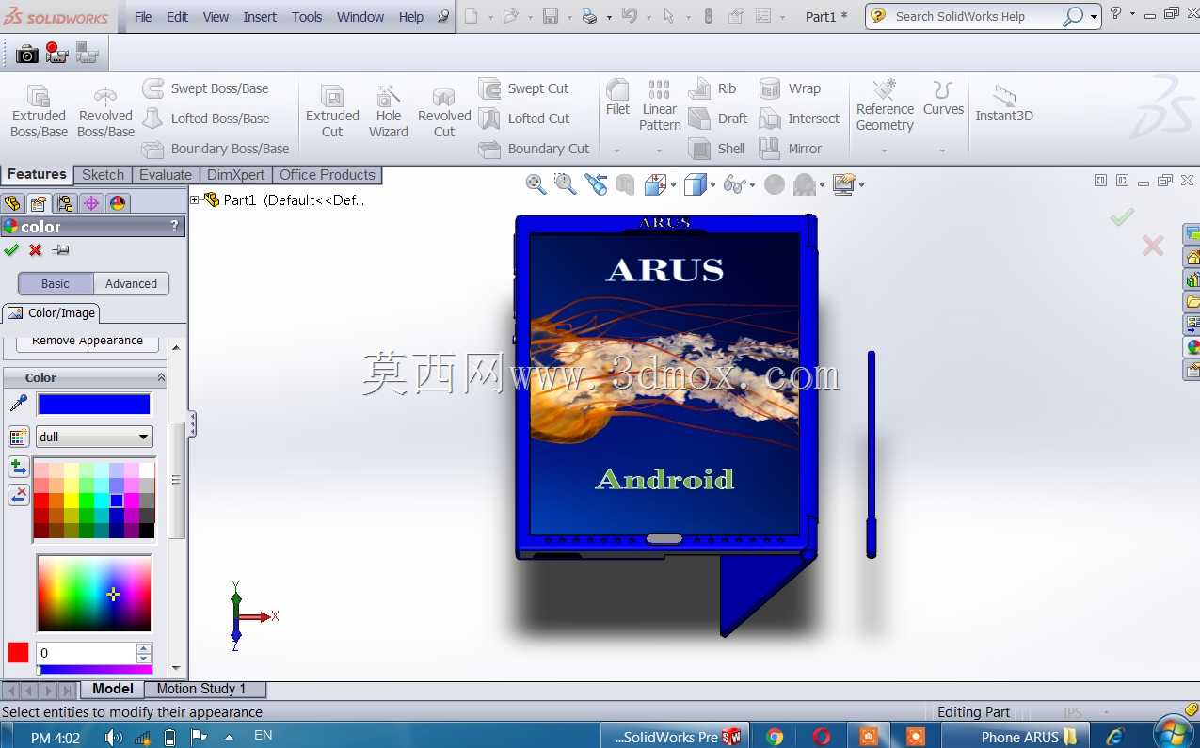
Task: Click the Rib feature
Action: tap(712, 88)
